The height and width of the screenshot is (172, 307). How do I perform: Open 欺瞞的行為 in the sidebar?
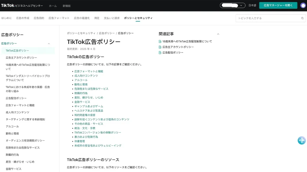tap(12, 155)
